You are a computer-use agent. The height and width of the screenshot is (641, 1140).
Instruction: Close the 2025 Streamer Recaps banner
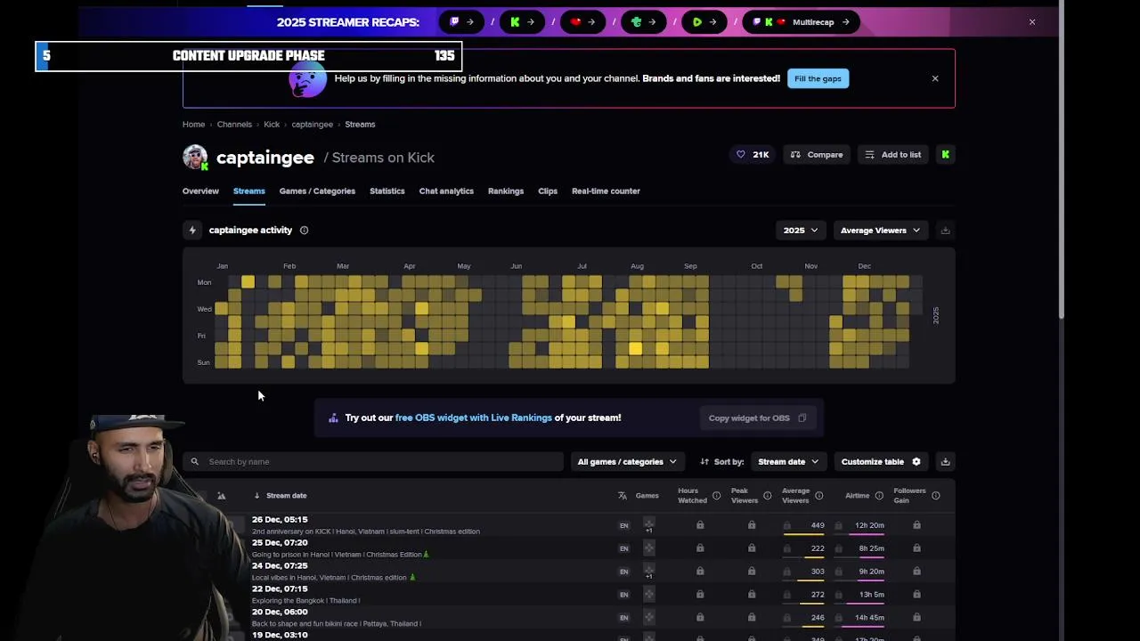click(x=1032, y=22)
